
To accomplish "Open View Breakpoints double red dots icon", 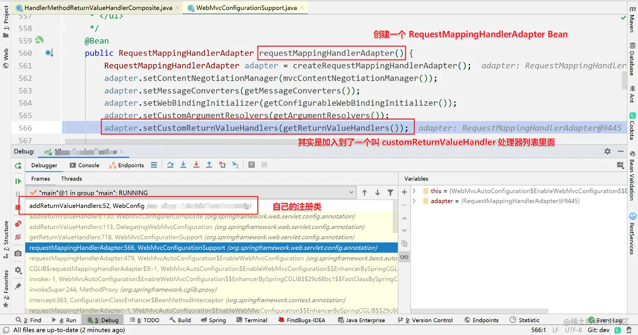I will pos(18,224).
